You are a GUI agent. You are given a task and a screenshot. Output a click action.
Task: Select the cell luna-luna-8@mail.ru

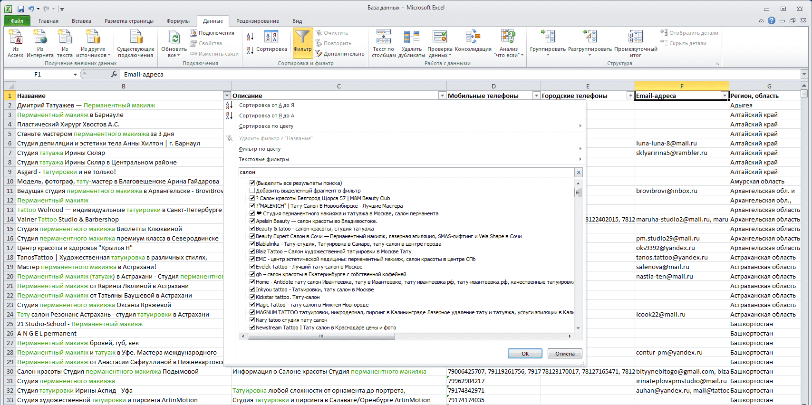[682, 143]
